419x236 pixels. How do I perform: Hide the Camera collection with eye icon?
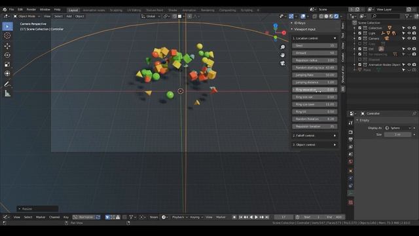tap(409, 39)
